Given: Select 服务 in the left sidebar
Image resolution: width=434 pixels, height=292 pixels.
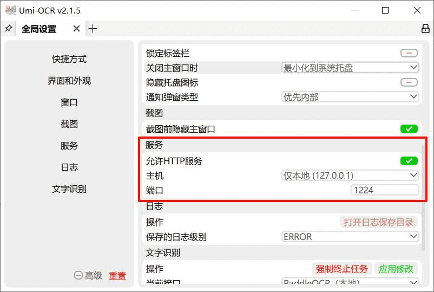Looking at the screenshot, I should pyautogui.click(x=69, y=145).
